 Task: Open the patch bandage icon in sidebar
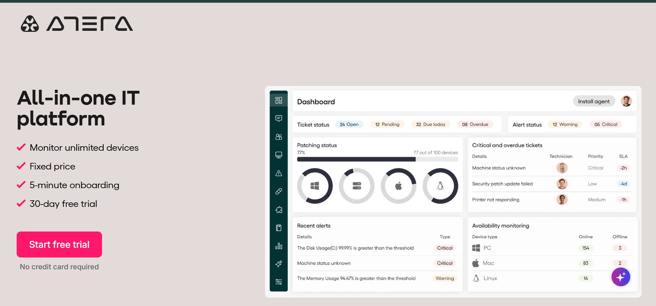[279, 191]
